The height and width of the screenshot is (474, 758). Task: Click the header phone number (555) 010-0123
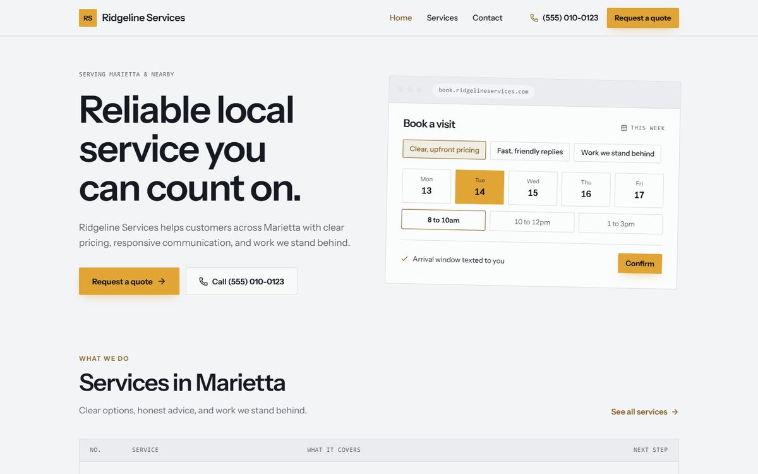[570, 18]
